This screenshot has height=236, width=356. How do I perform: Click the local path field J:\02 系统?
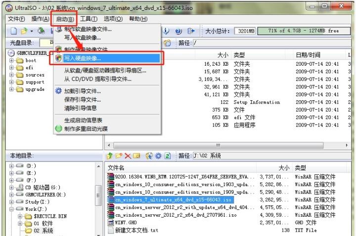click(271, 156)
